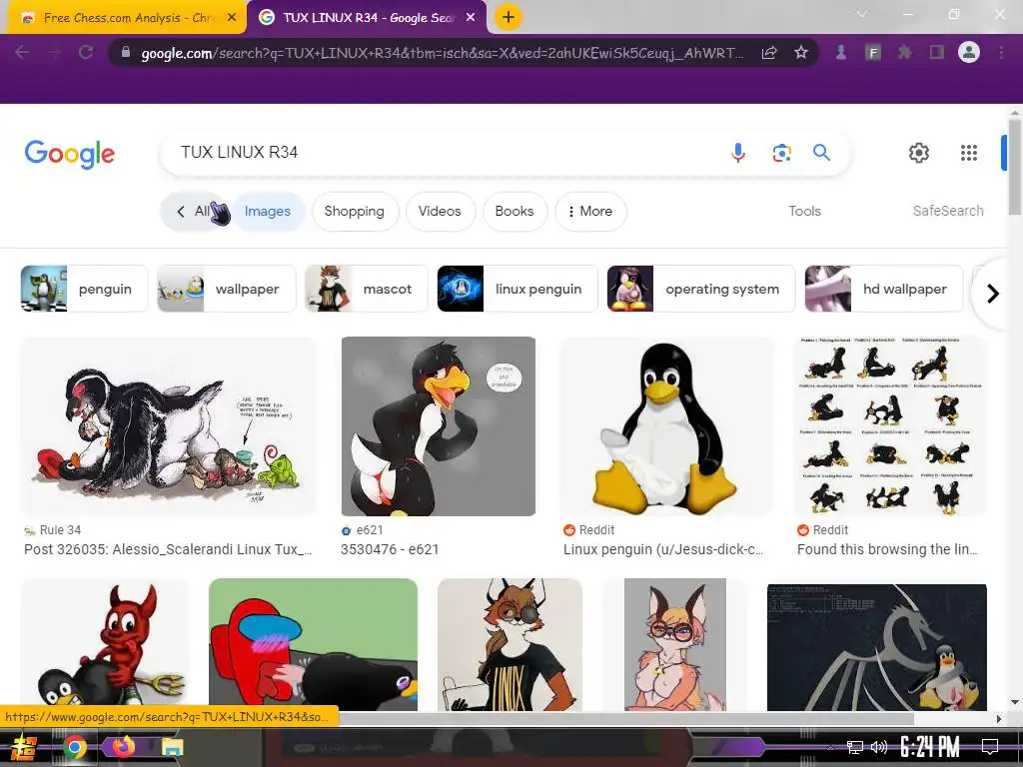The image size is (1023, 767).
Task: Open the Extensions puzzle-piece menu
Action: (x=904, y=52)
